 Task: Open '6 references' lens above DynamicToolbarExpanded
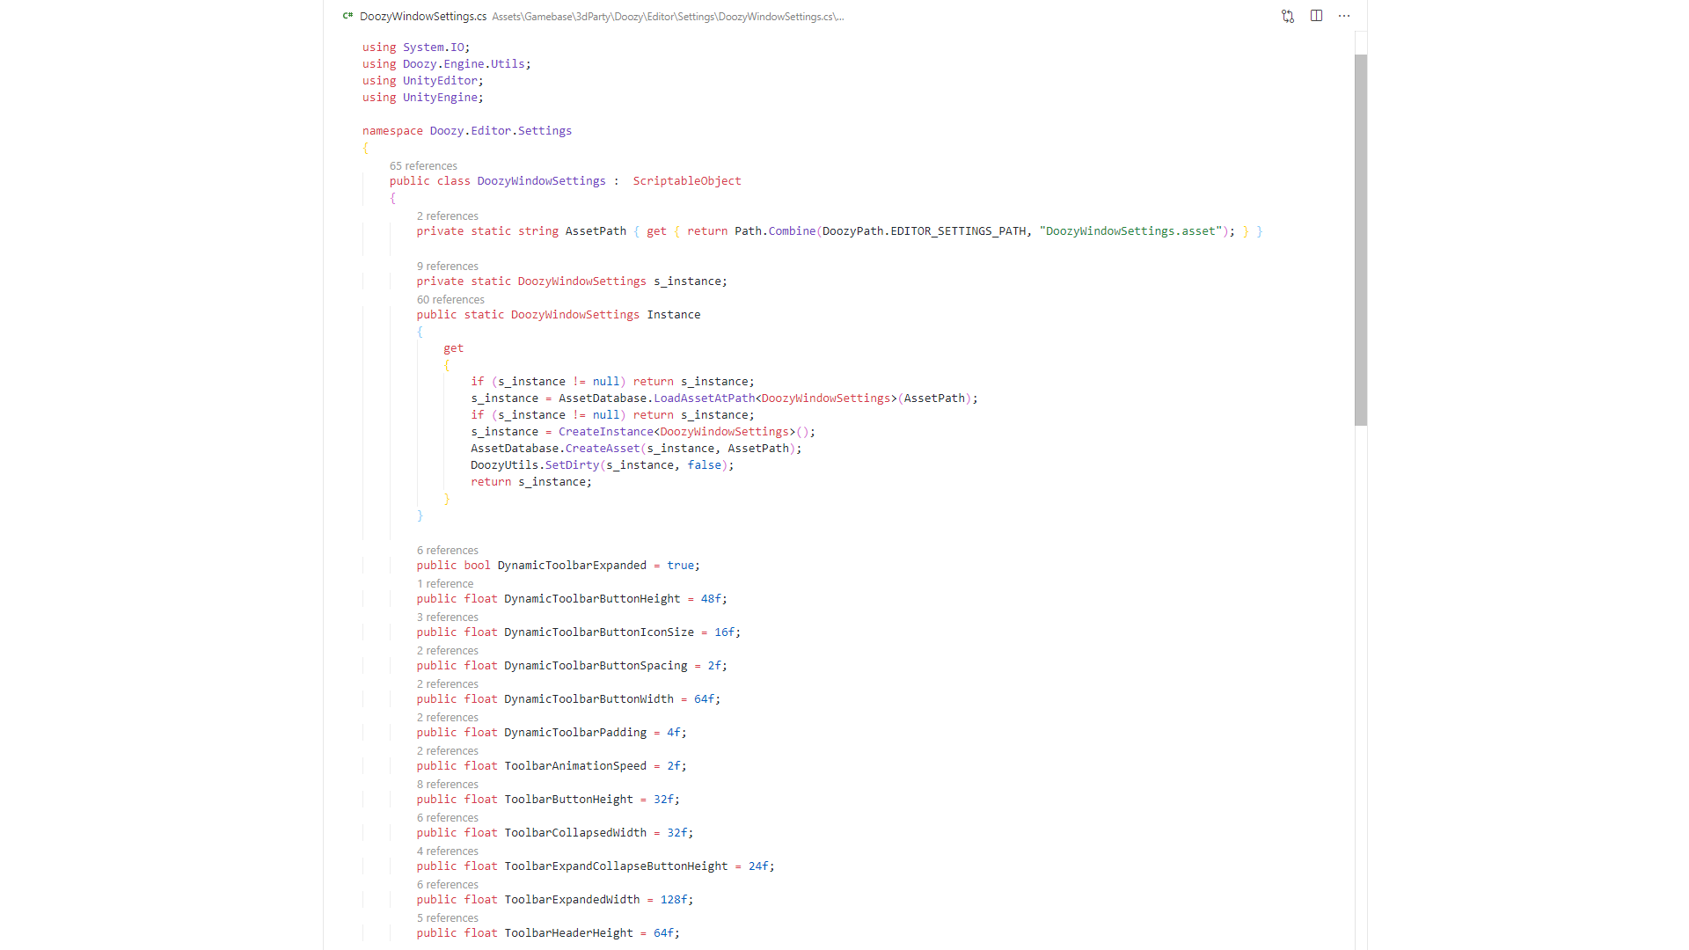click(x=448, y=551)
